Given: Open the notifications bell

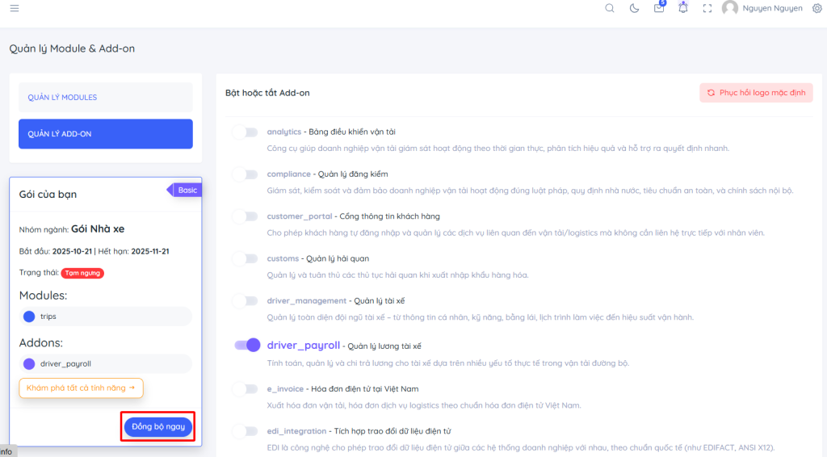Looking at the screenshot, I should point(683,8).
